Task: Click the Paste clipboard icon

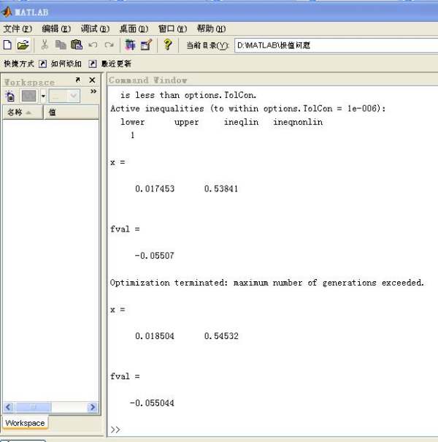Action: click(x=77, y=45)
